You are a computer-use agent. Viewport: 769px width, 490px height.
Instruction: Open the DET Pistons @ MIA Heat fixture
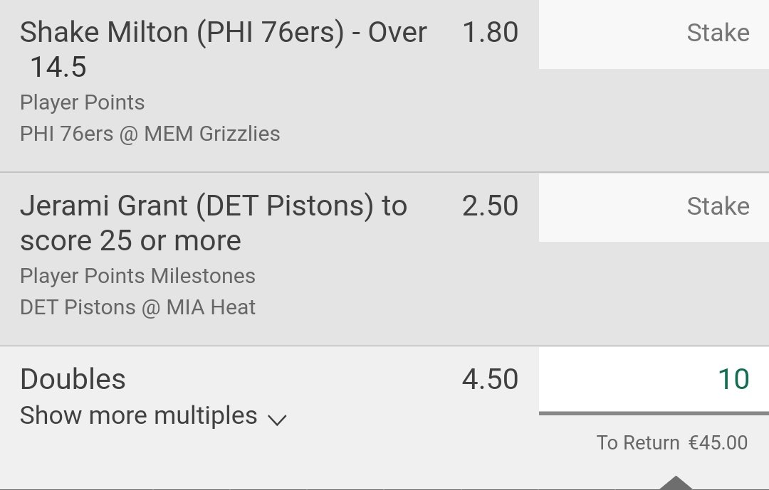[137, 307]
